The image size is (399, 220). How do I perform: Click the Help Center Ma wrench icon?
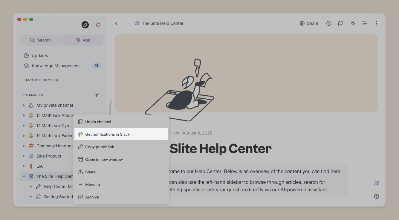(x=38, y=187)
